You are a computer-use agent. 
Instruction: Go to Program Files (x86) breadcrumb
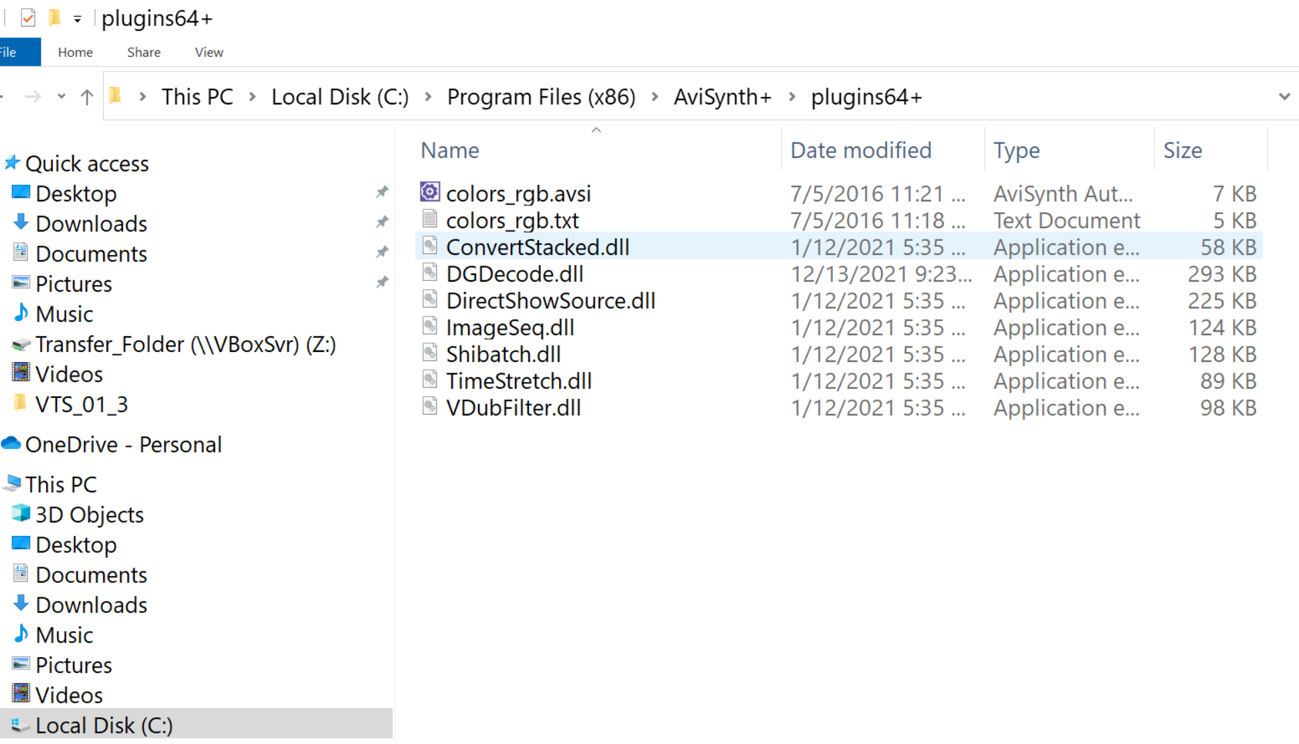point(541,97)
